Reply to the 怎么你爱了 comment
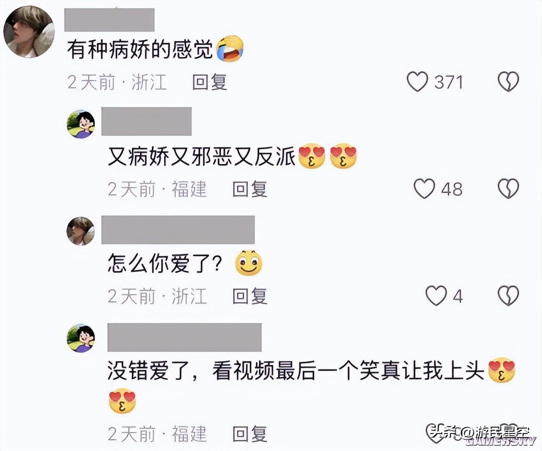The width and height of the screenshot is (542, 451). (250, 296)
